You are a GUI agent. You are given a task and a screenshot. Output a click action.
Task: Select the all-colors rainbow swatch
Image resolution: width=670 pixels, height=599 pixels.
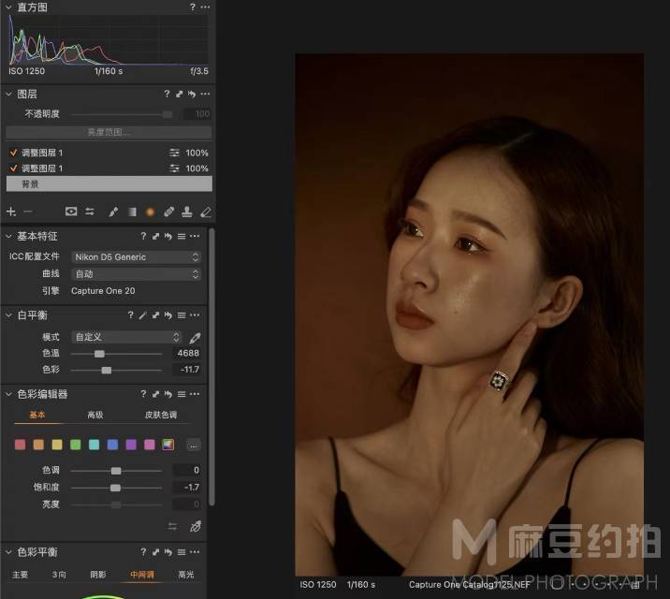point(167,445)
